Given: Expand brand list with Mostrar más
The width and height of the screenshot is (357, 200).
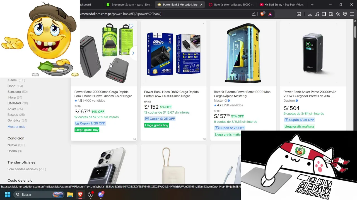Looking at the screenshot, I should 16,127.
